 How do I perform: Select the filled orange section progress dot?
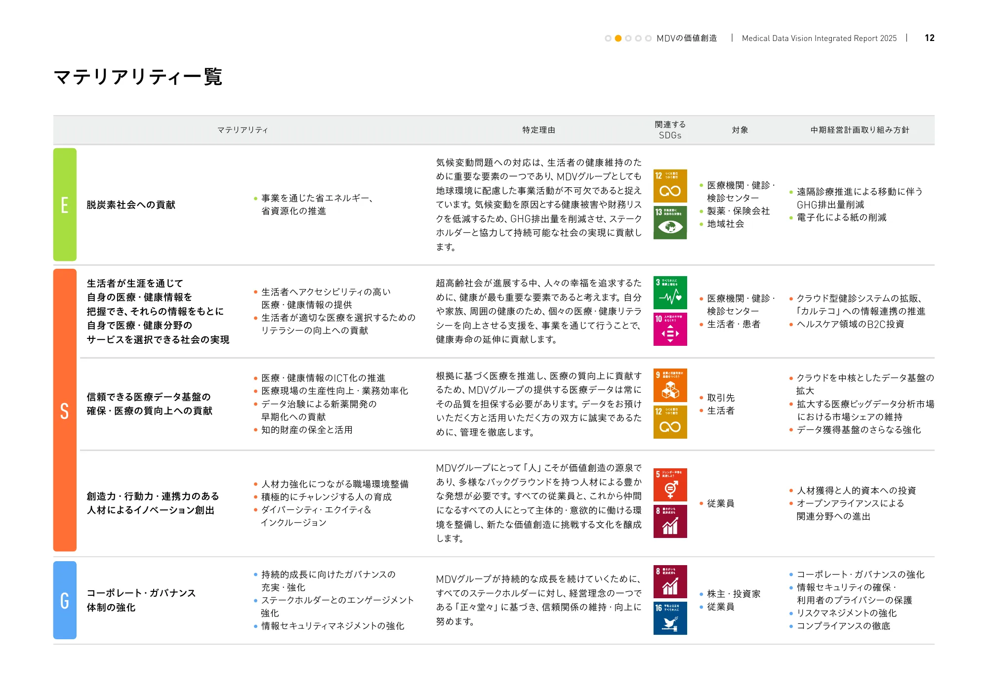pyautogui.click(x=618, y=39)
